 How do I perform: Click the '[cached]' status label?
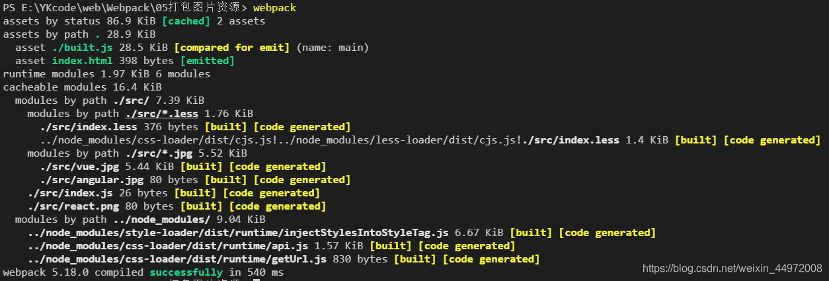pos(186,21)
